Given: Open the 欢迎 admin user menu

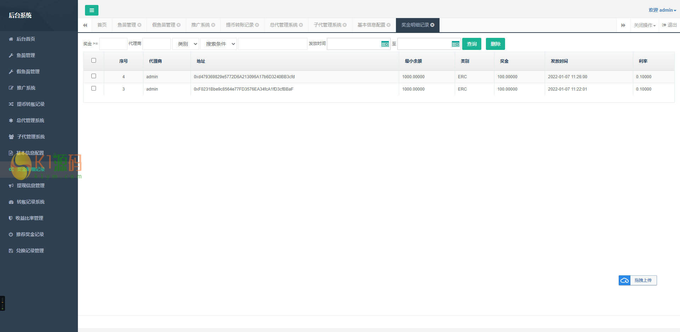Looking at the screenshot, I should 662,10.
